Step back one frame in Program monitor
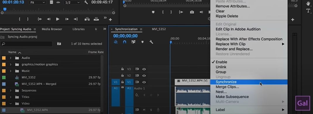This screenshot has height=114, width=313. pos(201,12)
